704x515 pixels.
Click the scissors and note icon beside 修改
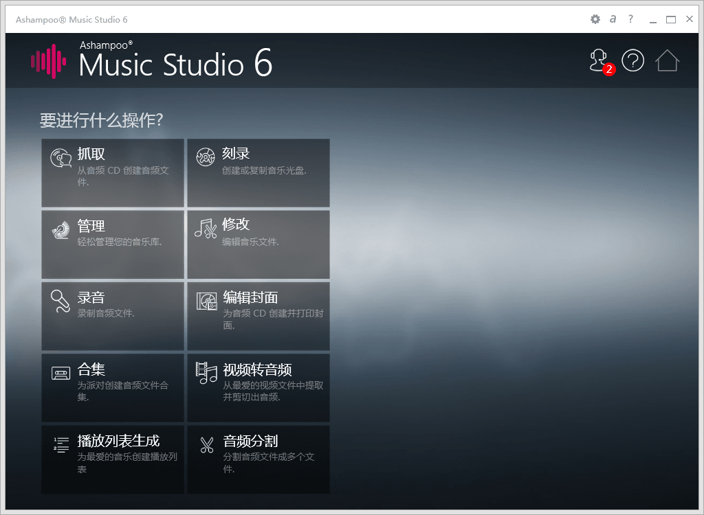(x=206, y=229)
